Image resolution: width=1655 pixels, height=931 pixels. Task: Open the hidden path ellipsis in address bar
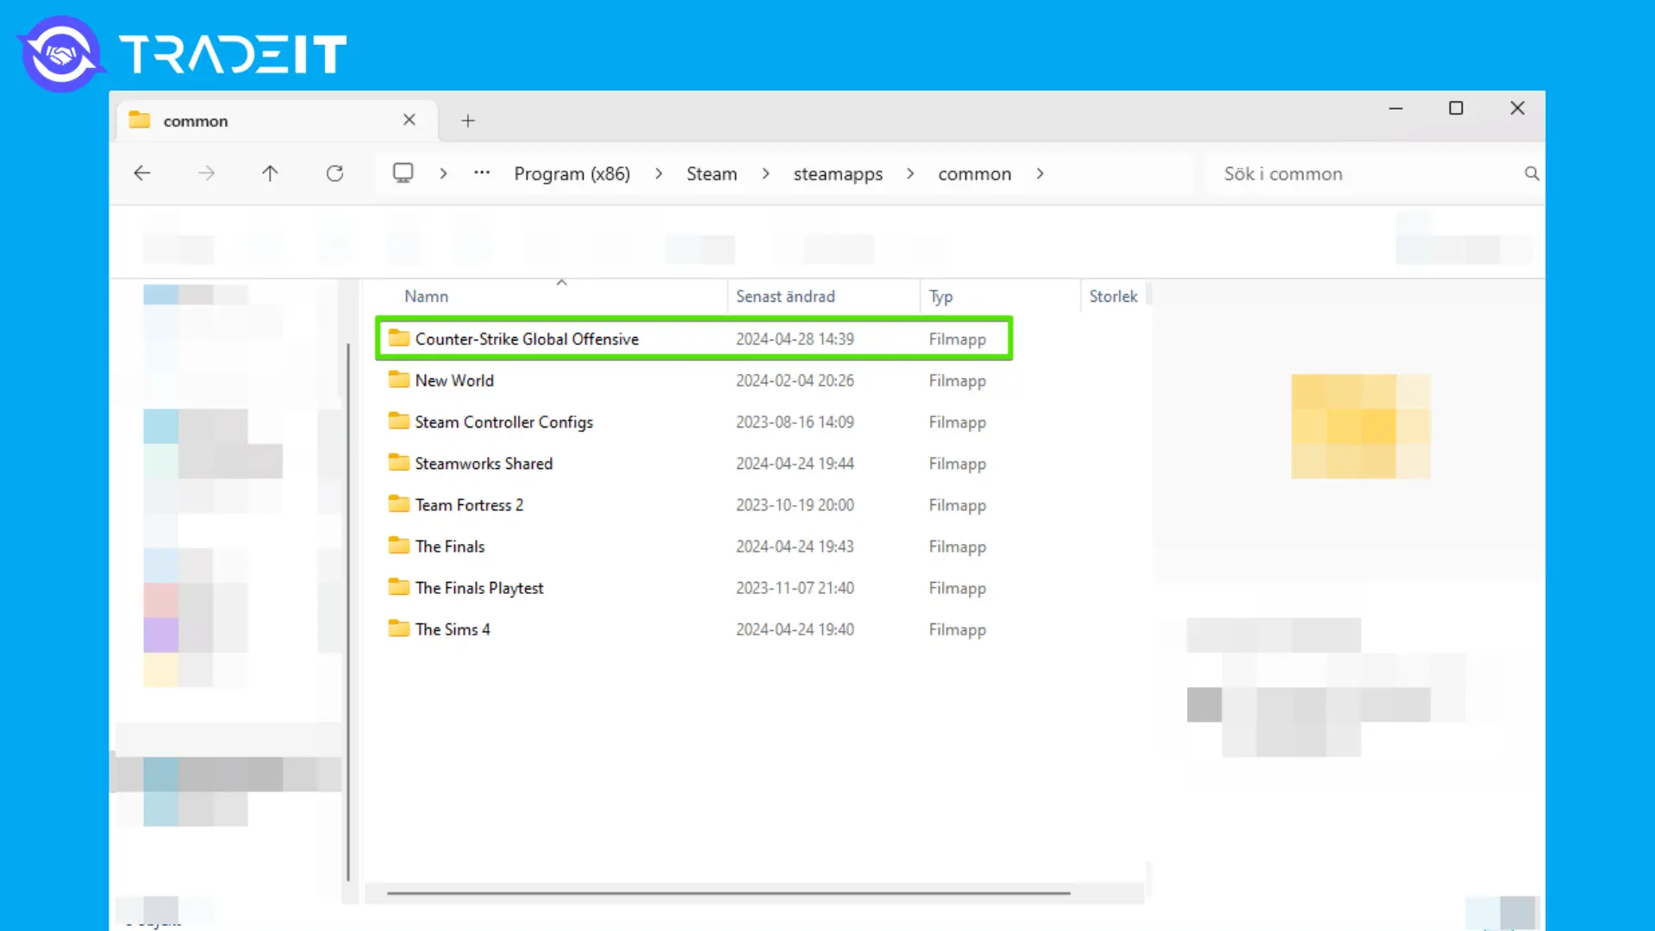click(482, 173)
